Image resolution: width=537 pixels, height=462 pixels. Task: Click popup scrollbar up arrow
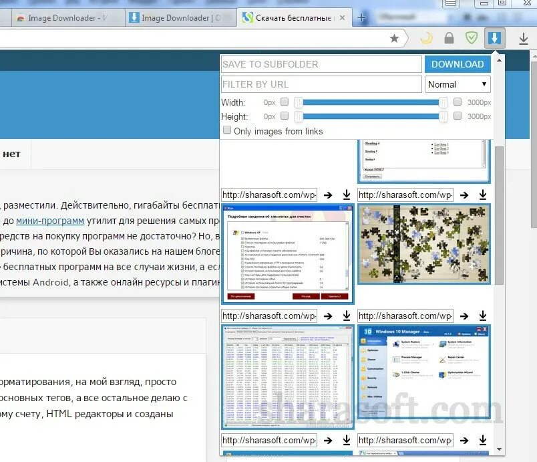click(x=499, y=60)
